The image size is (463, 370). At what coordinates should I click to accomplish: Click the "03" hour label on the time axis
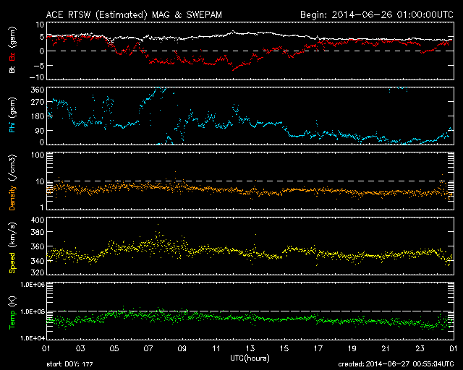click(80, 349)
